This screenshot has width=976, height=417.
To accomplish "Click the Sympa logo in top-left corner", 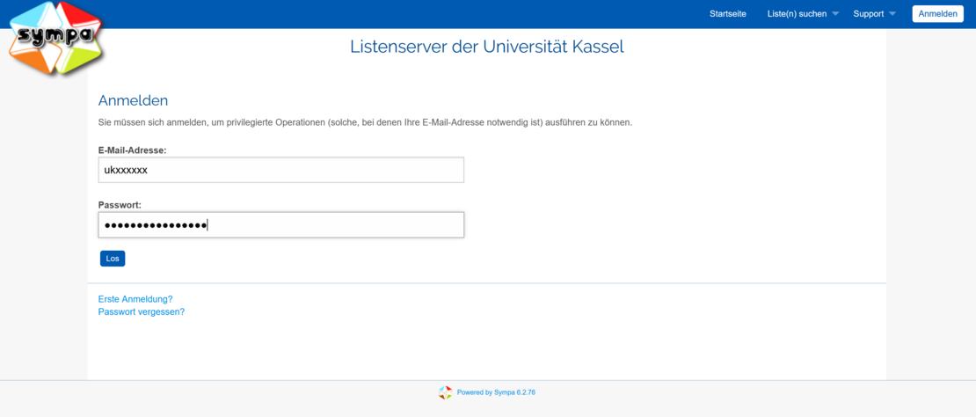I will pyautogui.click(x=56, y=38).
